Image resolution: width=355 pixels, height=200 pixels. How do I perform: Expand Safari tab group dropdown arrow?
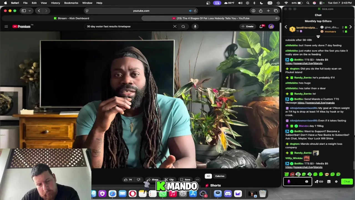pos(29,11)
